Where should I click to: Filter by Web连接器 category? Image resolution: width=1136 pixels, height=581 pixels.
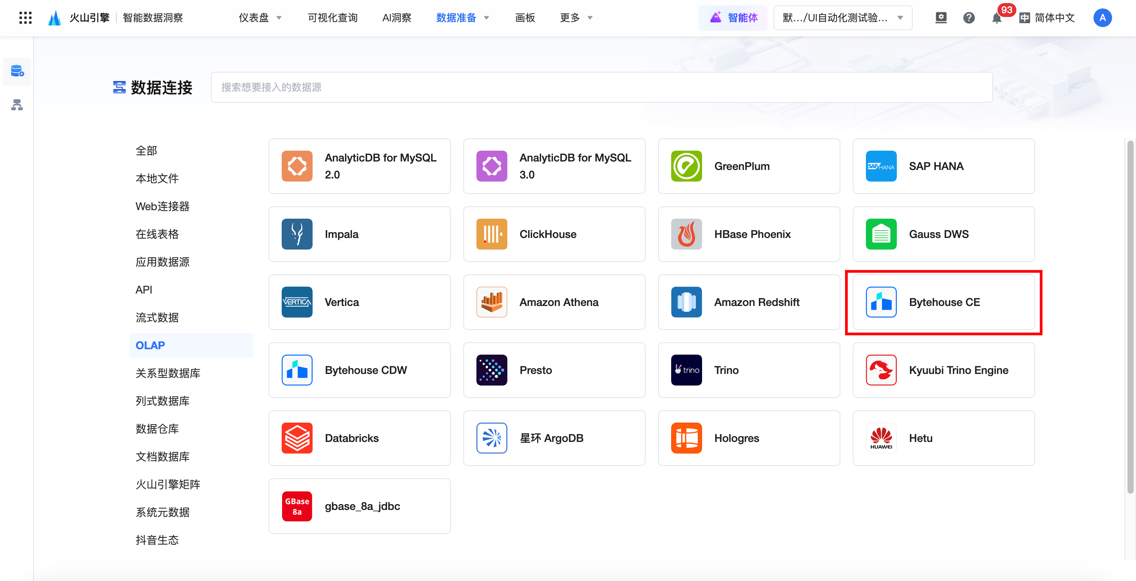point(162,206)
